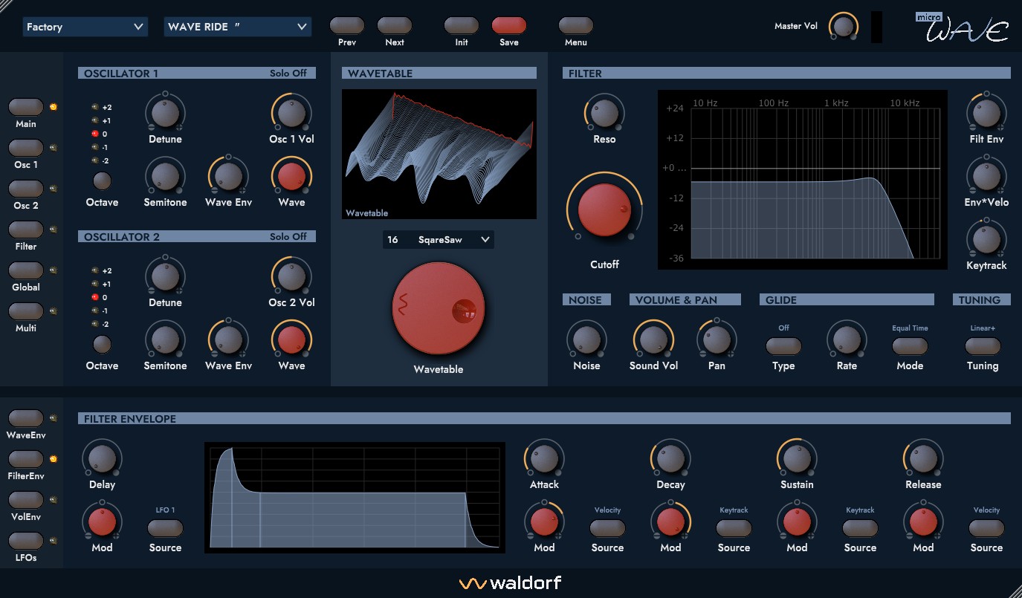
Task: Click Oscillator 2 Semitone knob
Action: [x=165, y=339]
